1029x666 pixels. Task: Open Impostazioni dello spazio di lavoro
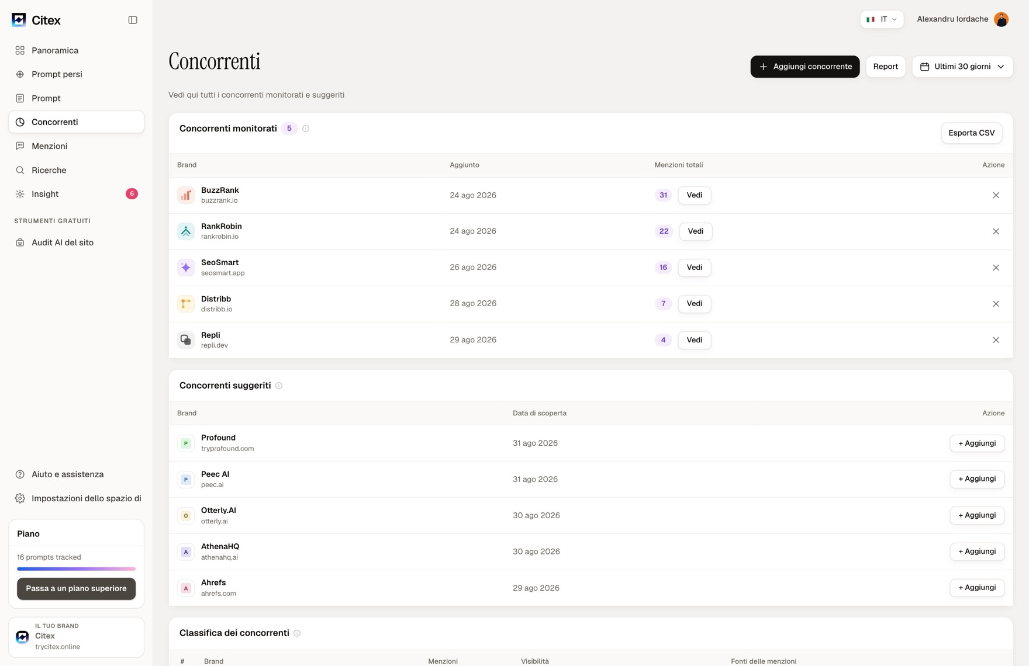click(x=76, y=498)
